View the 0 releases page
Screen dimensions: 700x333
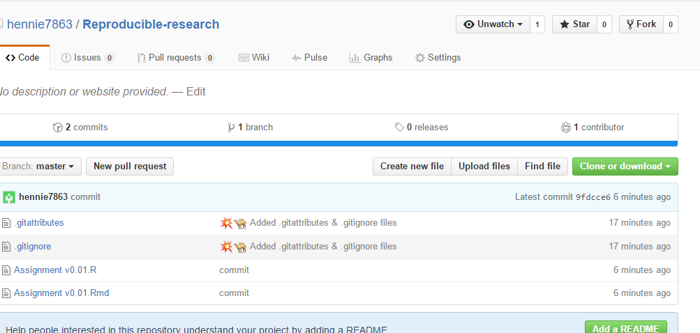tap(422, 127)
